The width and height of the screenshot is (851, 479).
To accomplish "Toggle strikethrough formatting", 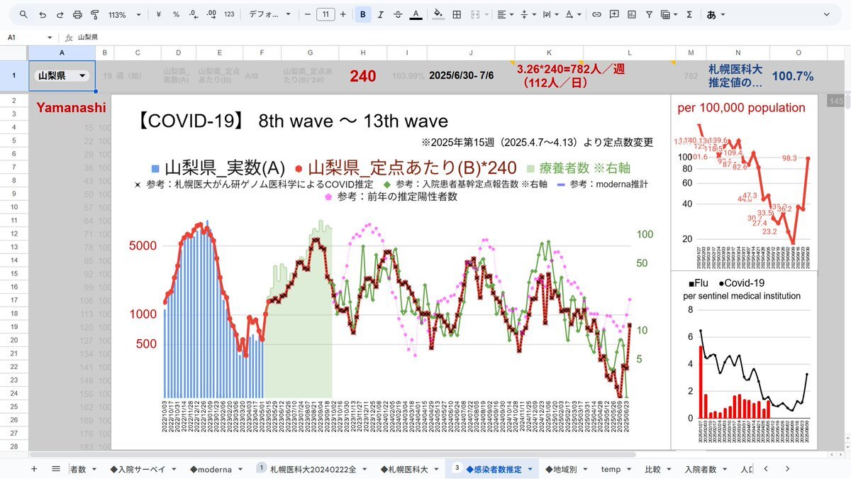I will click(x=398, y=14).
